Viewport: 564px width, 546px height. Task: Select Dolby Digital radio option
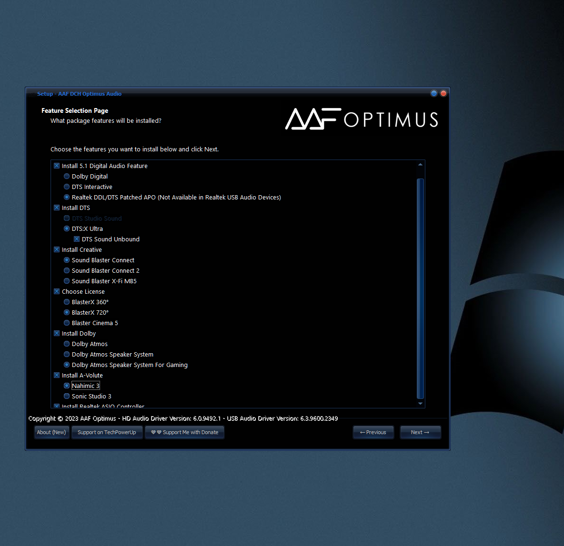(67, 176)
